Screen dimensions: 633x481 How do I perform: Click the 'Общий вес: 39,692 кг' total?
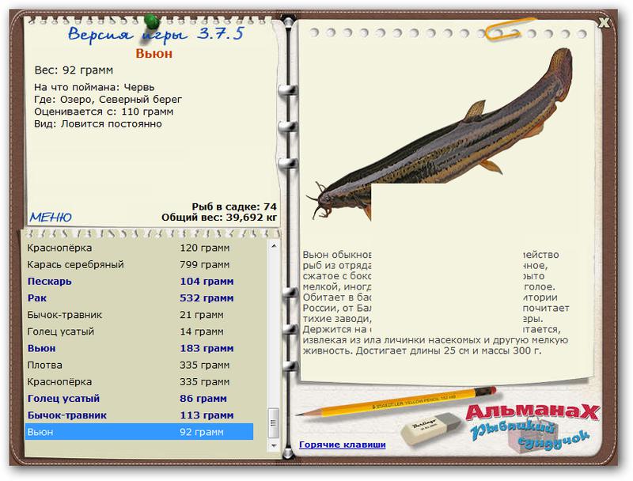tap(219, 218)
